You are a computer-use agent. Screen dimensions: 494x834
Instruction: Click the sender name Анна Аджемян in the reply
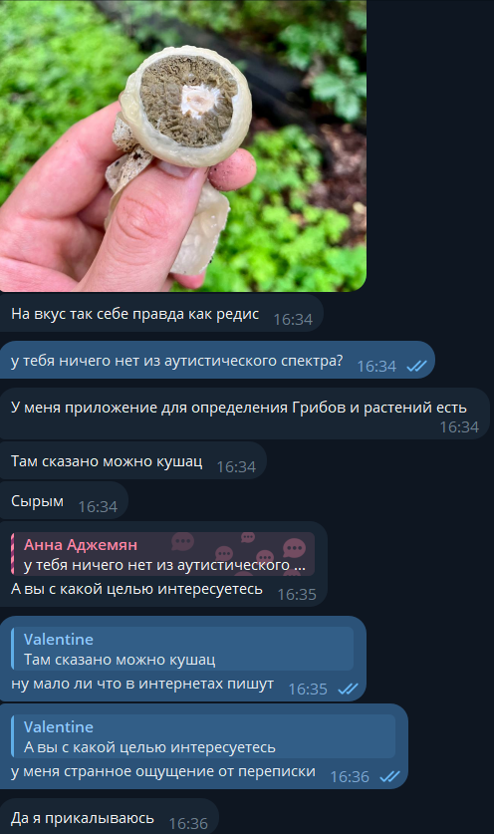(x=81, y=545)
